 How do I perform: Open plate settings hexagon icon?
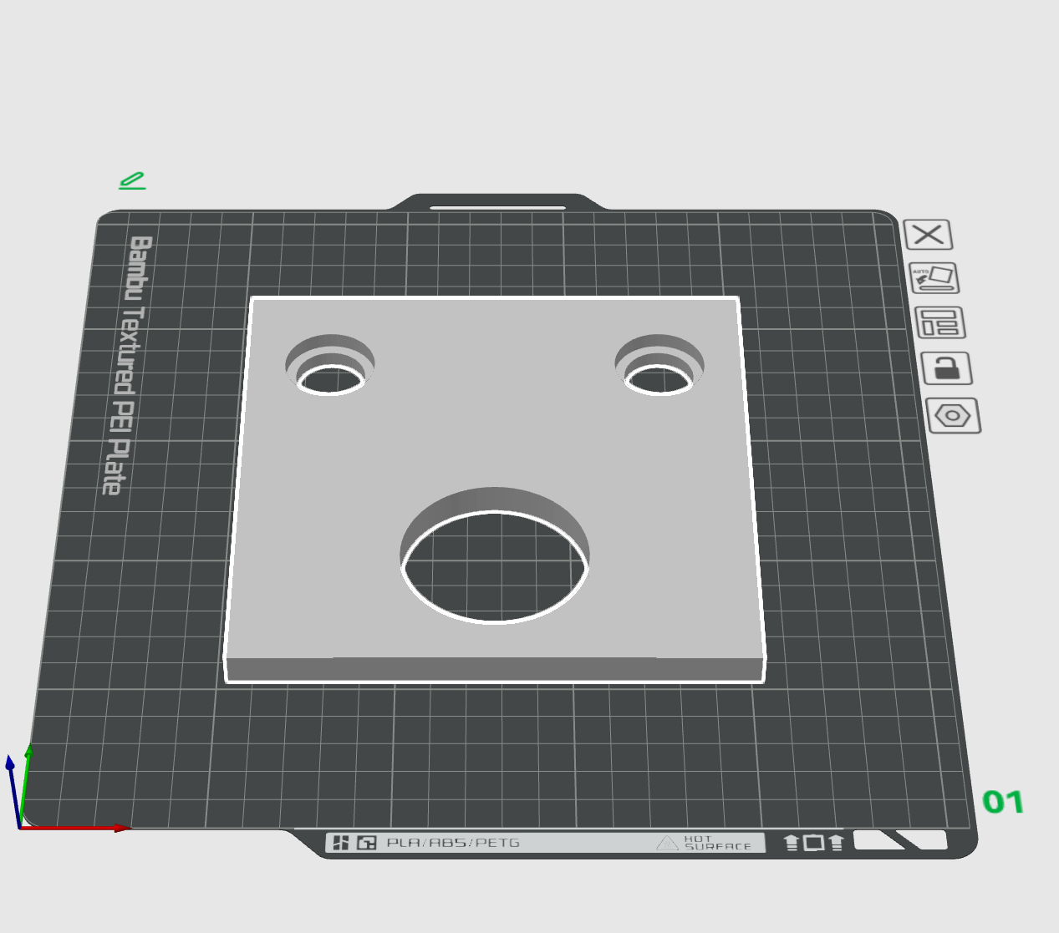pyautogui.click(x=954, y=415)
